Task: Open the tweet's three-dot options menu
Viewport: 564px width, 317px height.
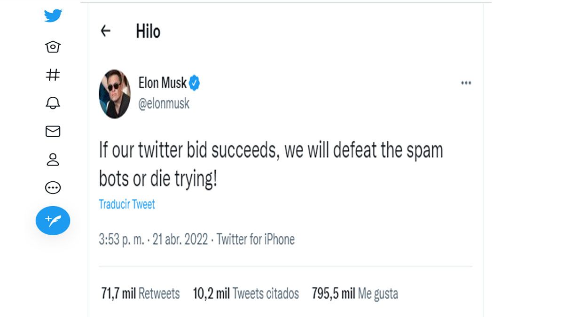Action: point(466,83)
